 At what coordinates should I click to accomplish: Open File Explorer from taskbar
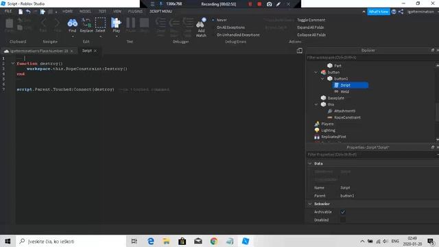pos(166,241)
